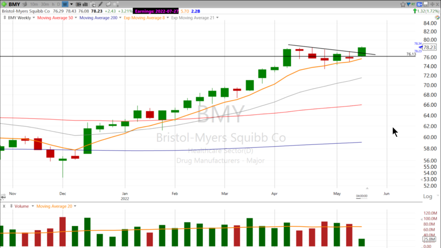This screenshot has width=441, height=248.
Task: Toggle the Log scale button
Action: 428,196
